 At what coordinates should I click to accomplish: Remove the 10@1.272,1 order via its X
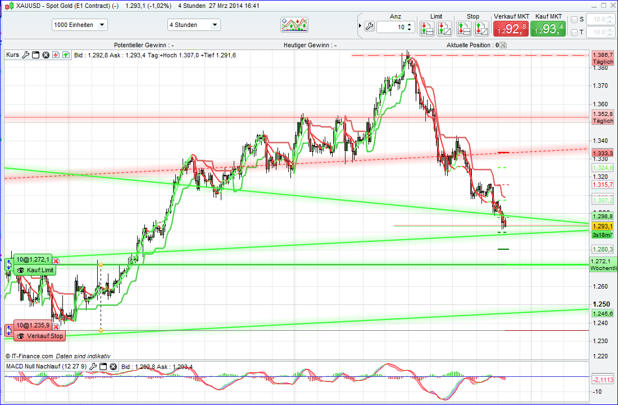pos(55,260)
